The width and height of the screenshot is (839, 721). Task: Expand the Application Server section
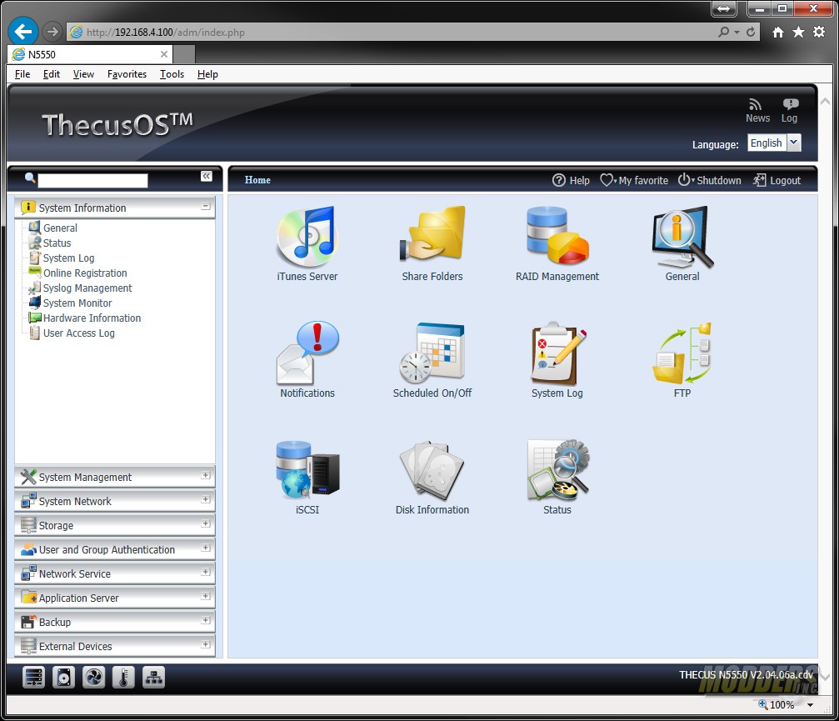(206, 596)
